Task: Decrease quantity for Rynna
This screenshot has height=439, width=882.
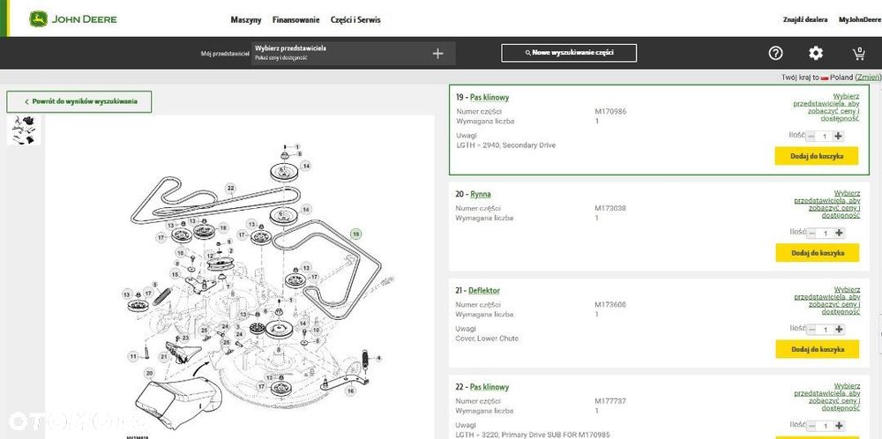Action: (x=811, y=233)
